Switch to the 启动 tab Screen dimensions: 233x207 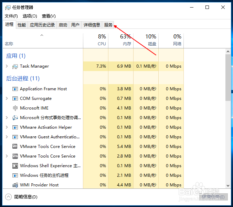(x=63, y=25)
